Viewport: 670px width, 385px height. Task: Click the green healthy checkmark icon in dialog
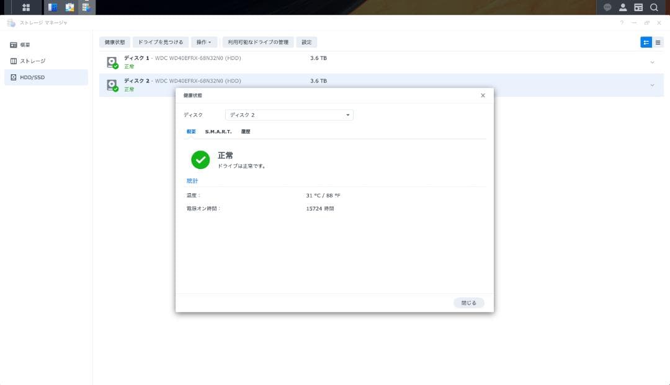pos(200,160)
